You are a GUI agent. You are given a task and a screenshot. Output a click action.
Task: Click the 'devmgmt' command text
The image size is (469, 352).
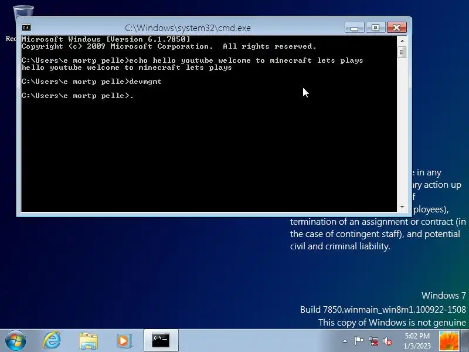pyautogui.click(x=145, y=82)
